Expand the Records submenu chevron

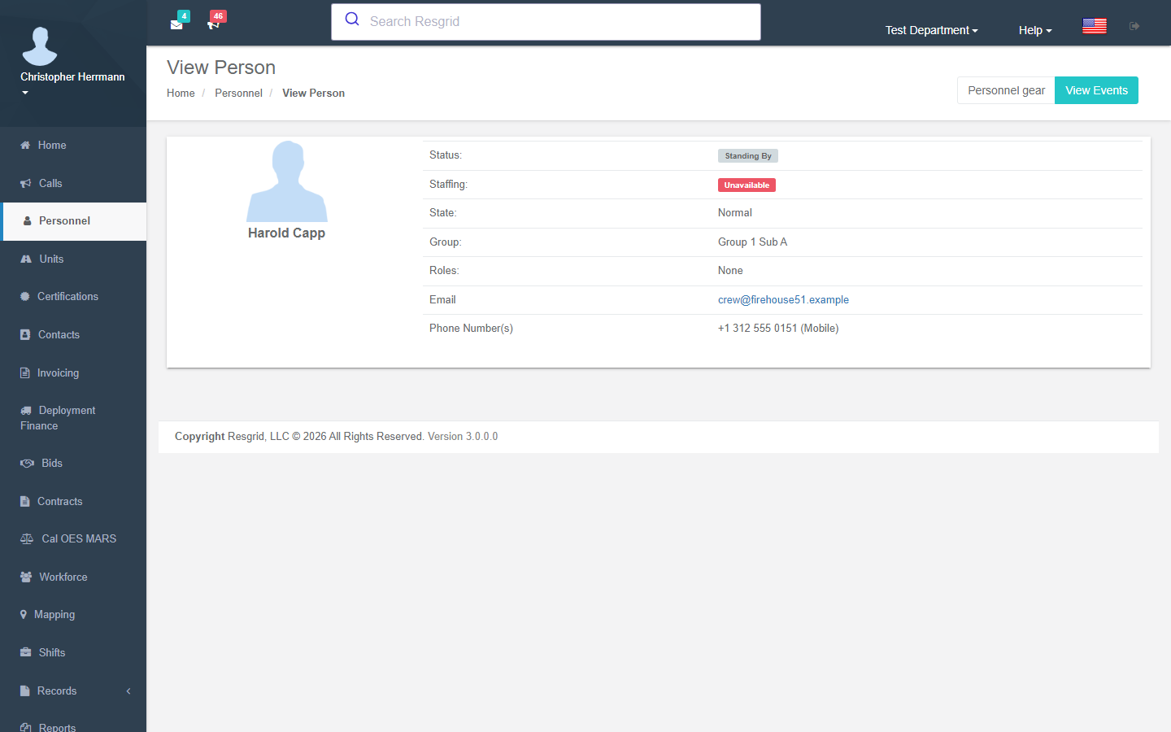pos(128,691)
